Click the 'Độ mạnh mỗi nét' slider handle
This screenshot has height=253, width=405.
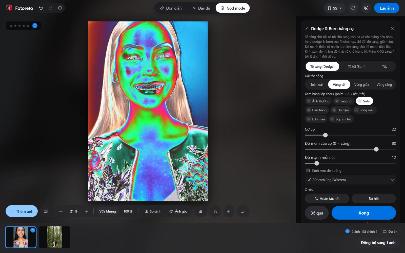click(x=316, y=163)
